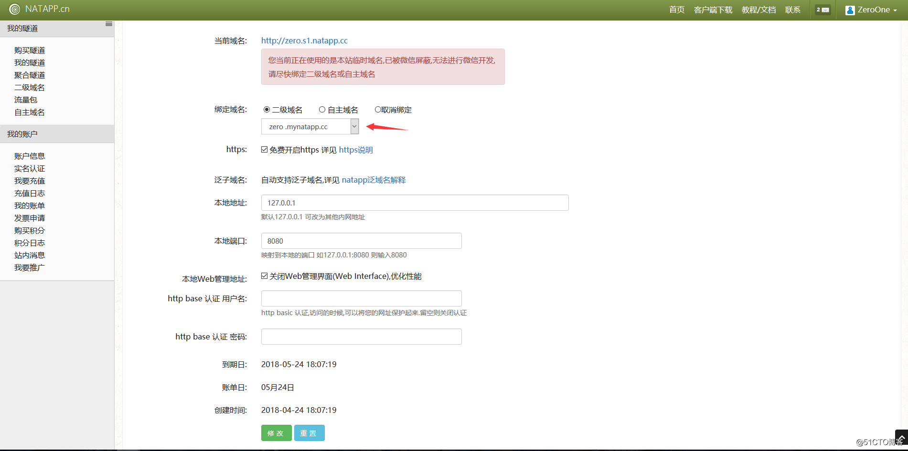Open 自主域名 sidebar item
Viewport: 908px width, 451px height.
pos(30,112)
